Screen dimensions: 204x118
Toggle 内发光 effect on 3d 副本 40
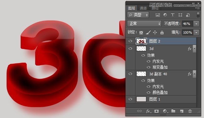[x=149, y=86]
